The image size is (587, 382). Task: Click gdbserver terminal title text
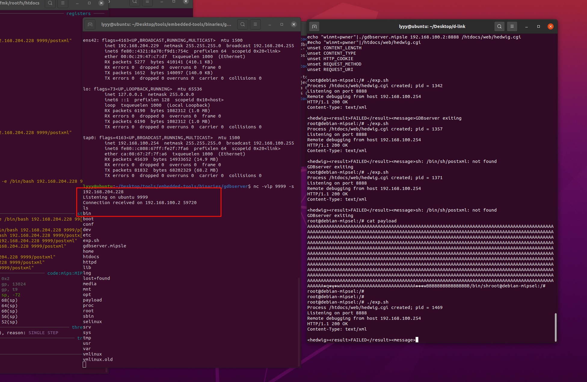(166, 25)
